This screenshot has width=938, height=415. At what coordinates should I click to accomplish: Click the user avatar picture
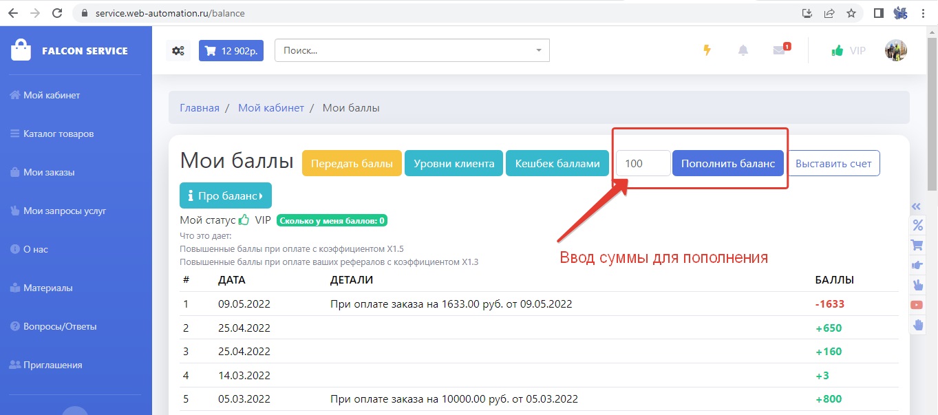pyautogui.click(x=895, y=50)
